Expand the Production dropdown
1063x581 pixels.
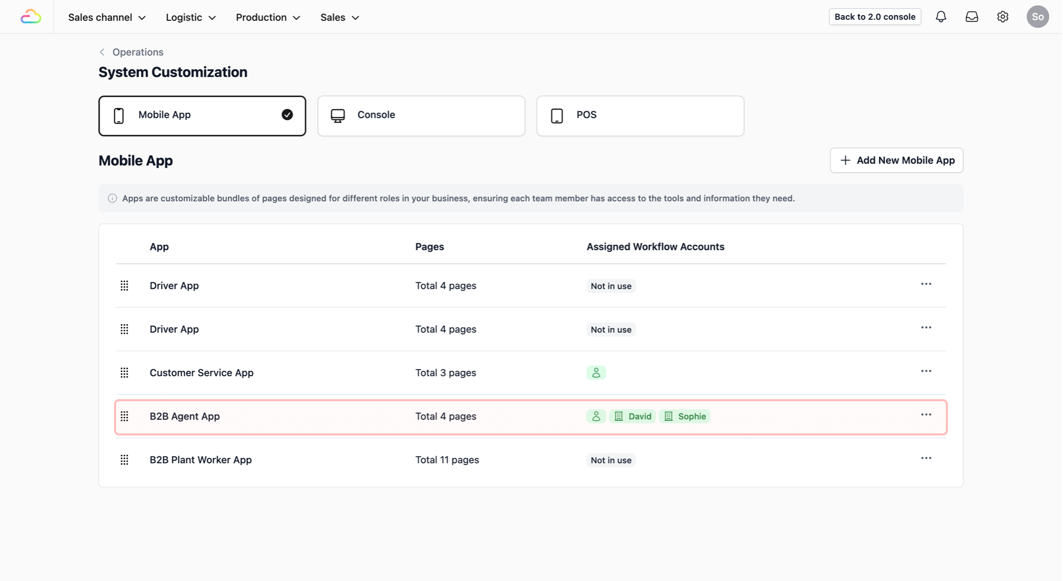coord(268,17)
